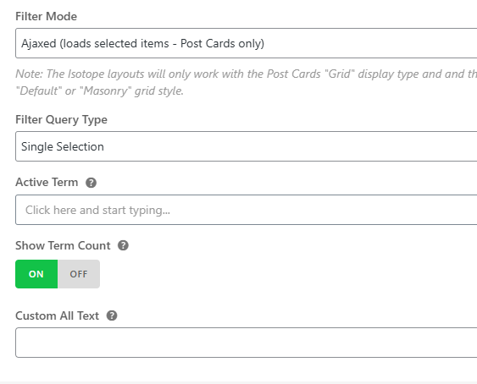Click the Show Term Count label

(x=63, y=245)
